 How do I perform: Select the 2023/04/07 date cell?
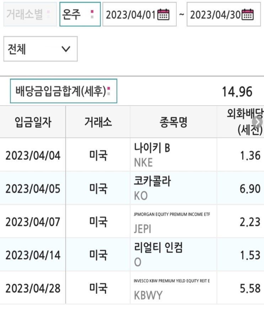pos(33,222)
